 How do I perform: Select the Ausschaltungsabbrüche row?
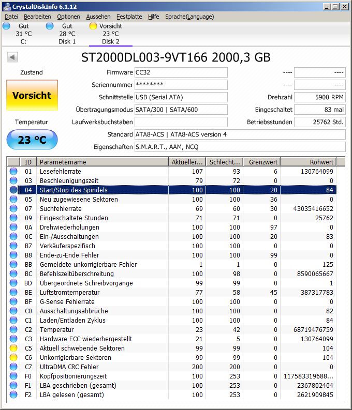pyautogui.click(x=172, y=311)
